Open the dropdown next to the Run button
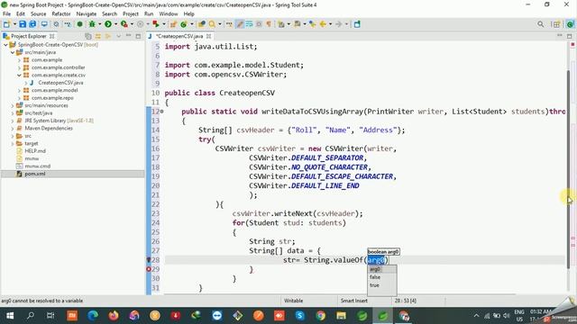The image size is (577, 324). pyautogui.click(x=115, y=24)
